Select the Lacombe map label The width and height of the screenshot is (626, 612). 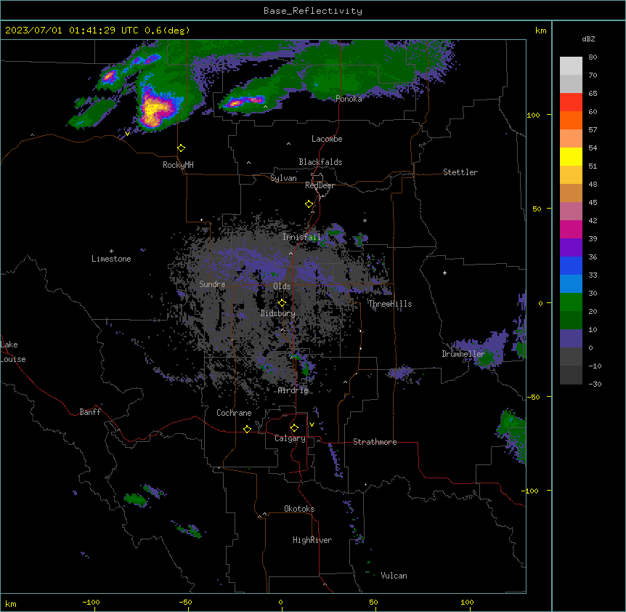tap(327, 139)
